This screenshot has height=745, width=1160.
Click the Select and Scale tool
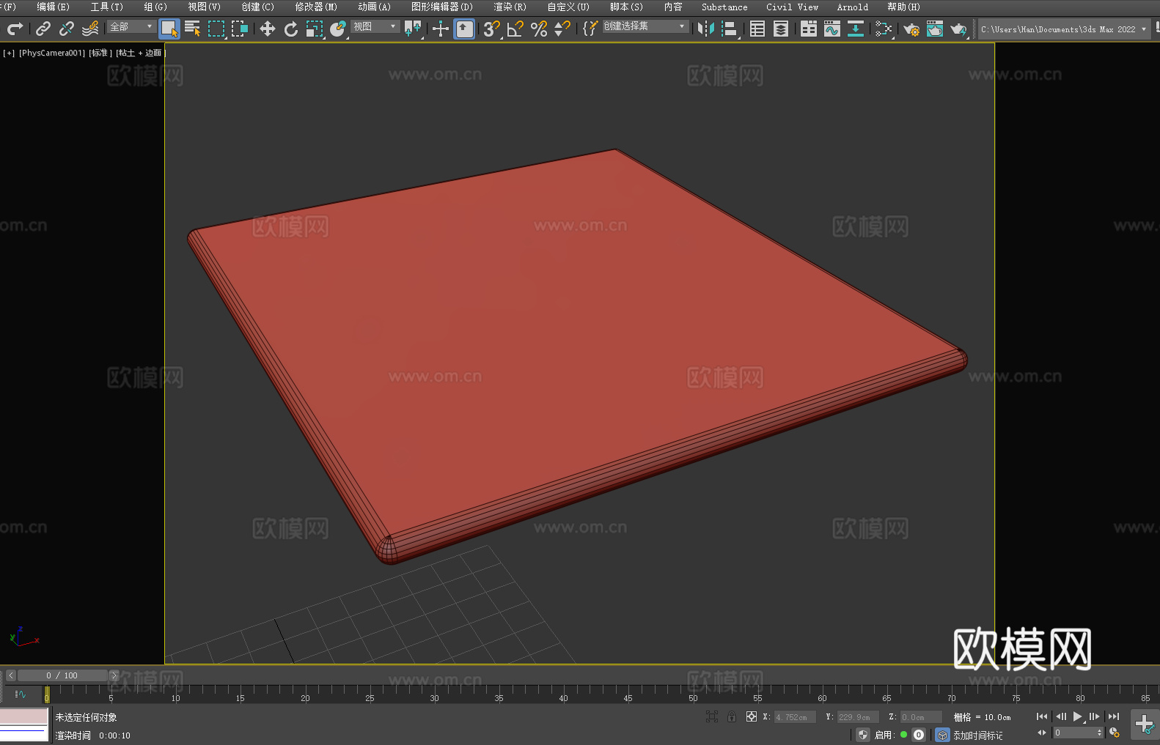[315, 29]
